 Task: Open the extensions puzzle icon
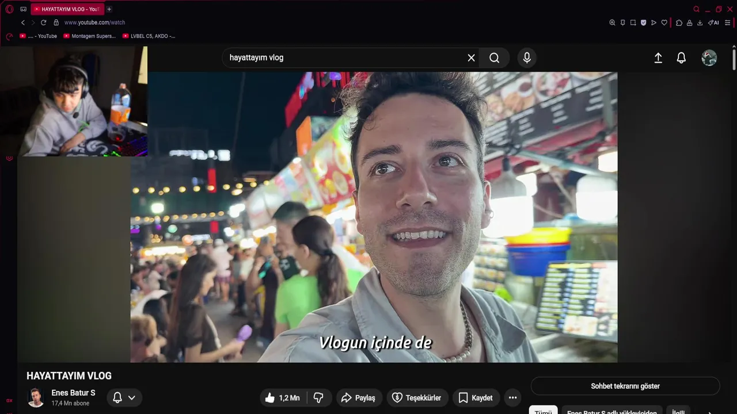679,22
